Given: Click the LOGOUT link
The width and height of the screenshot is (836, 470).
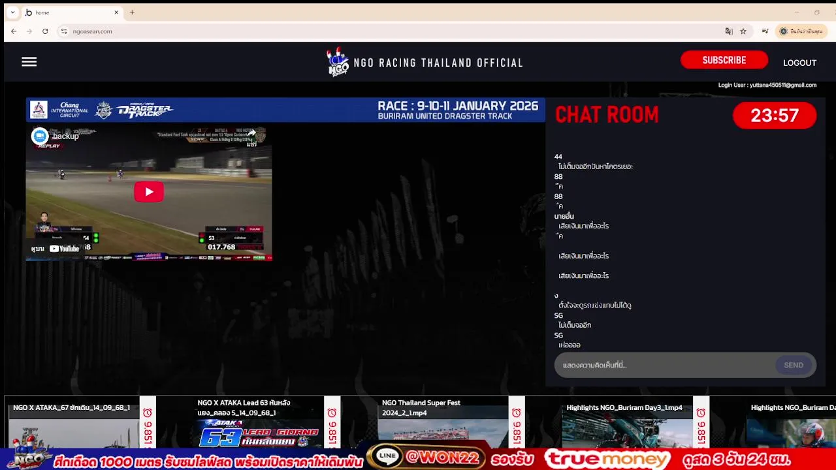Looking at the screenshot, I should [x=799, y=63].
